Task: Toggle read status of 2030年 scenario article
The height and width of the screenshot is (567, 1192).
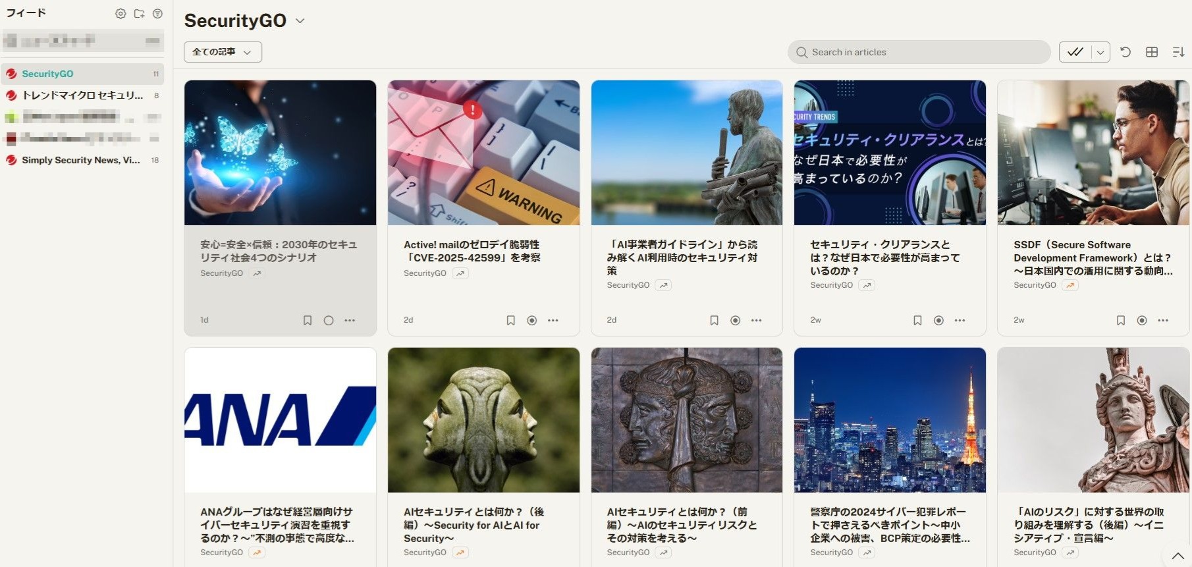Action: pos(329,321)
